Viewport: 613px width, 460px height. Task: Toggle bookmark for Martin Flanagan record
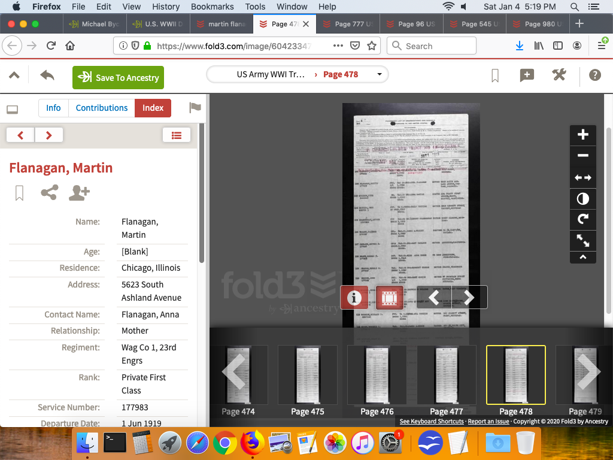(19, 193)
